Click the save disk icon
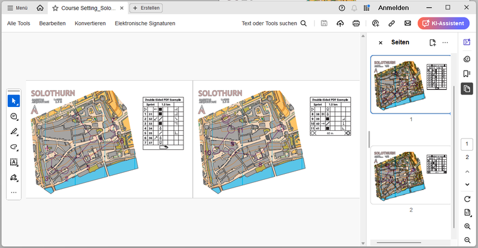This screenshot has width=478, height=248. point(324,23)
